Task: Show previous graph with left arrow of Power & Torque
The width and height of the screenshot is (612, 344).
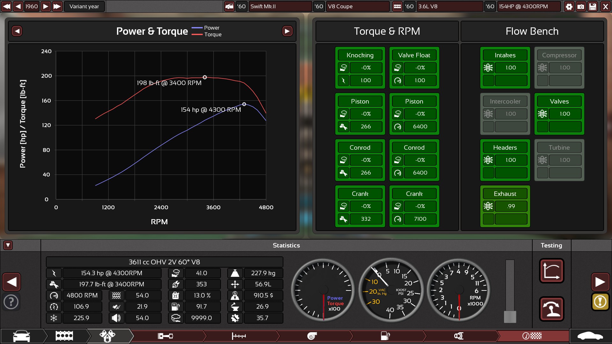Action: [17, 31]
